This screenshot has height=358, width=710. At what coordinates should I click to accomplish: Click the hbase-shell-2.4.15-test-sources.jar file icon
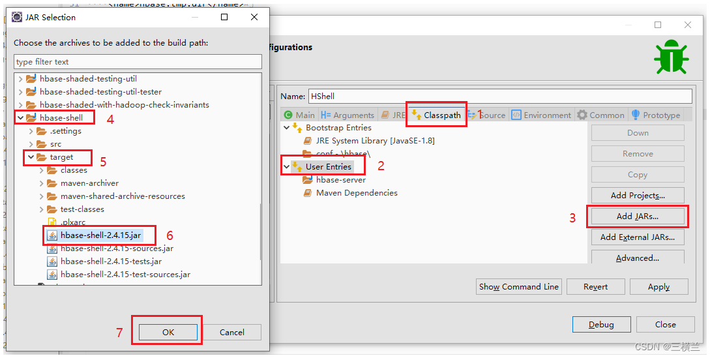(53, 275)
